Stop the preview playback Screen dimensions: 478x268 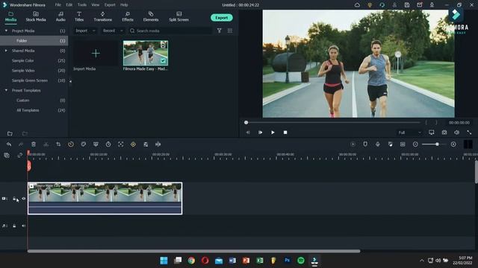285,133
